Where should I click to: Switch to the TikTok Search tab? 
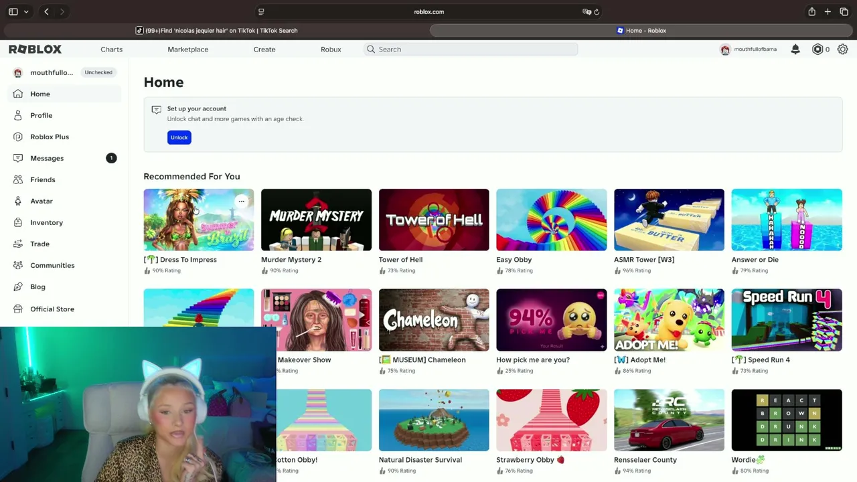(x=216, y=30)
